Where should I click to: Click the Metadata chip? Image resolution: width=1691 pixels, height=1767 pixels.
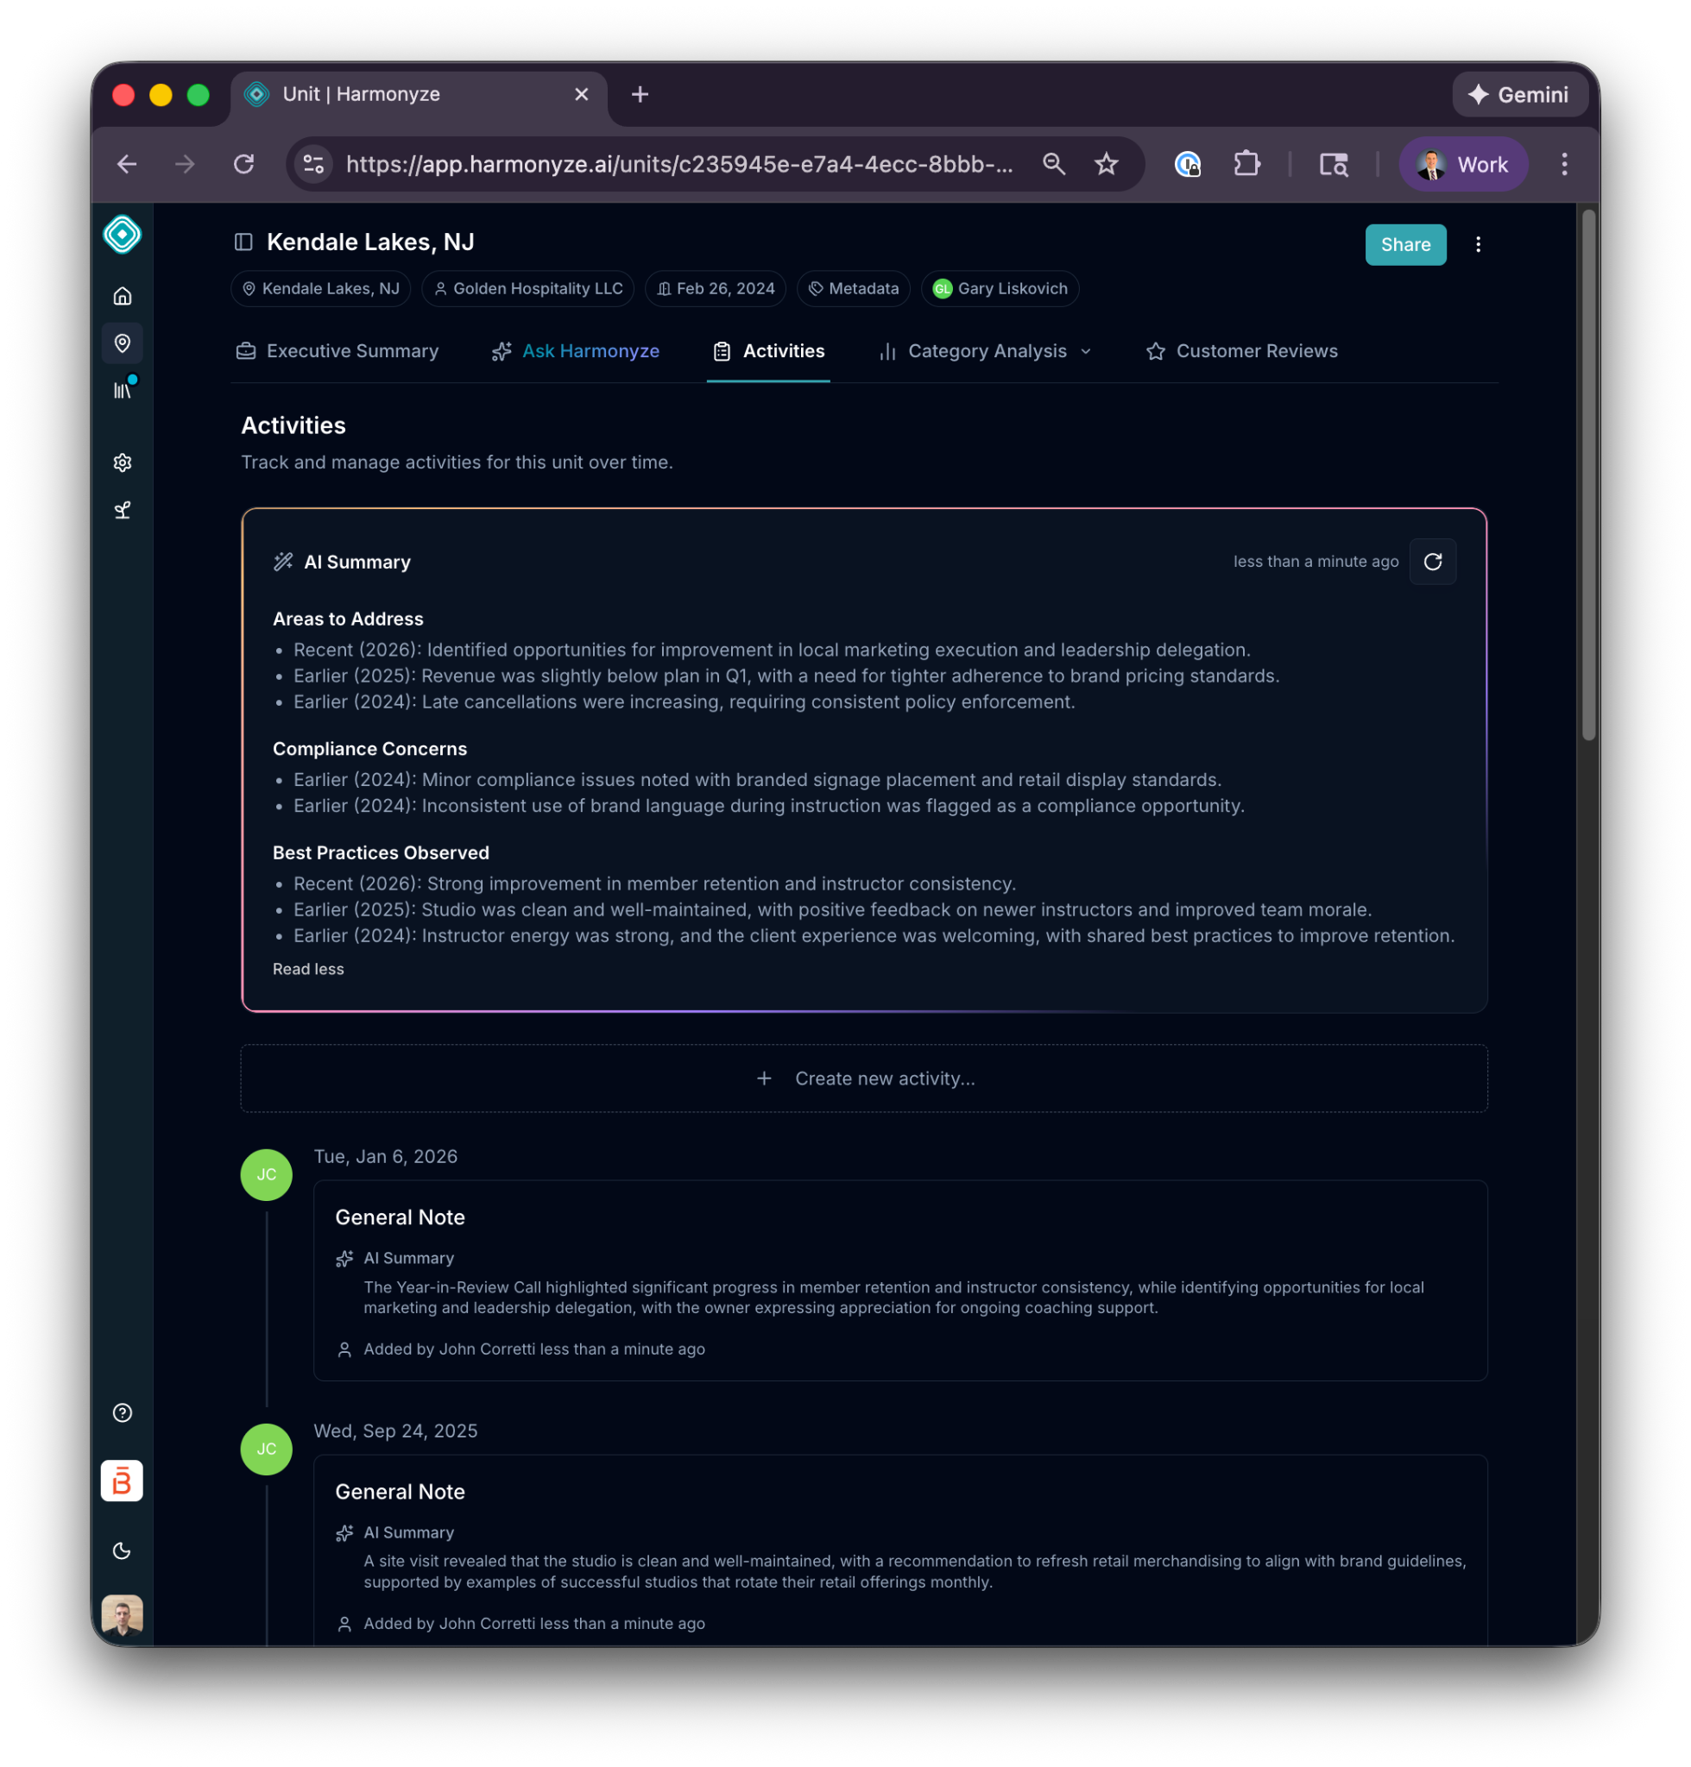point(853,288)
